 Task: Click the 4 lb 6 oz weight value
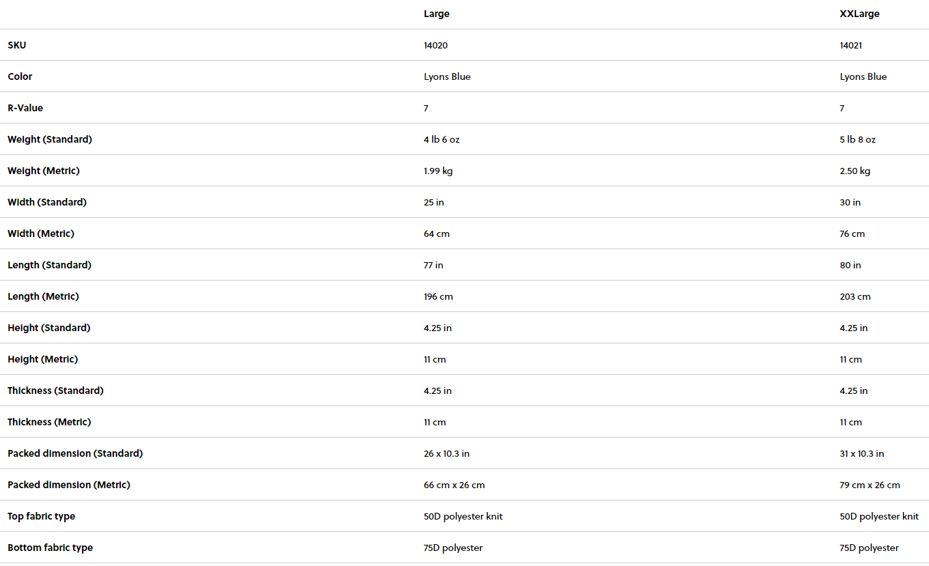442,139
